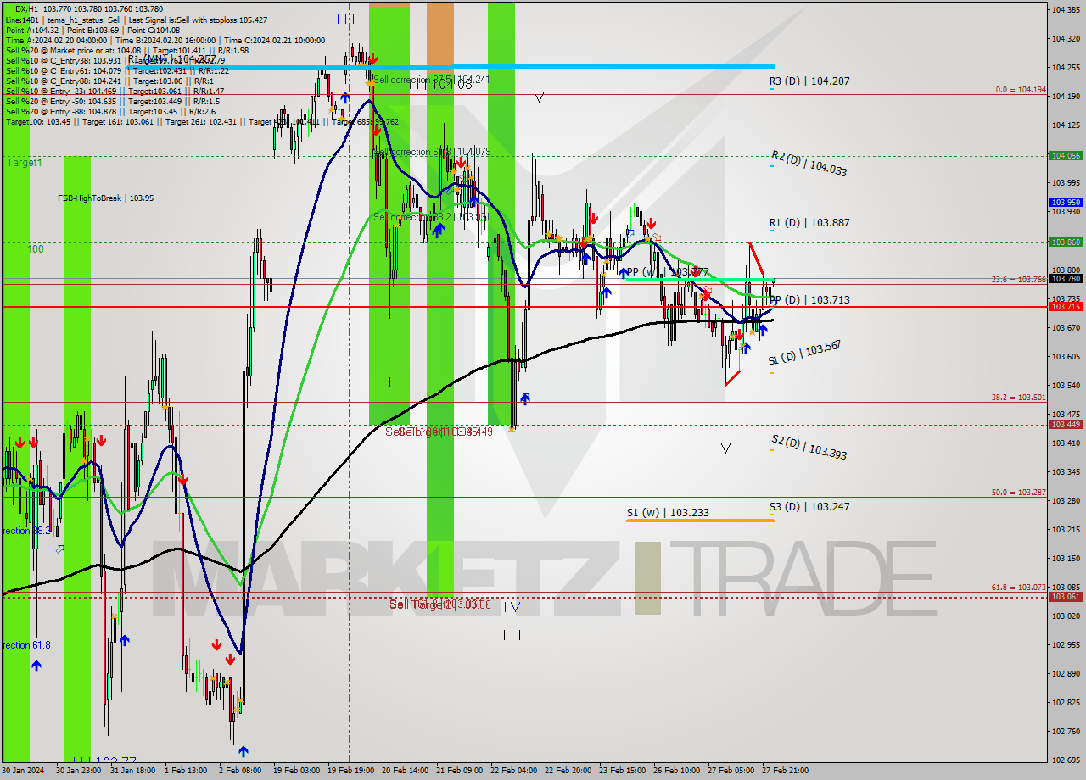Click the 104.320 price axis value

pos(1065,39)
